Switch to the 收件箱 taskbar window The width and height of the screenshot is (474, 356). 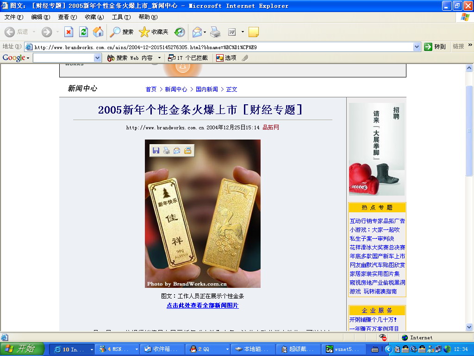[x=162, y=349]
